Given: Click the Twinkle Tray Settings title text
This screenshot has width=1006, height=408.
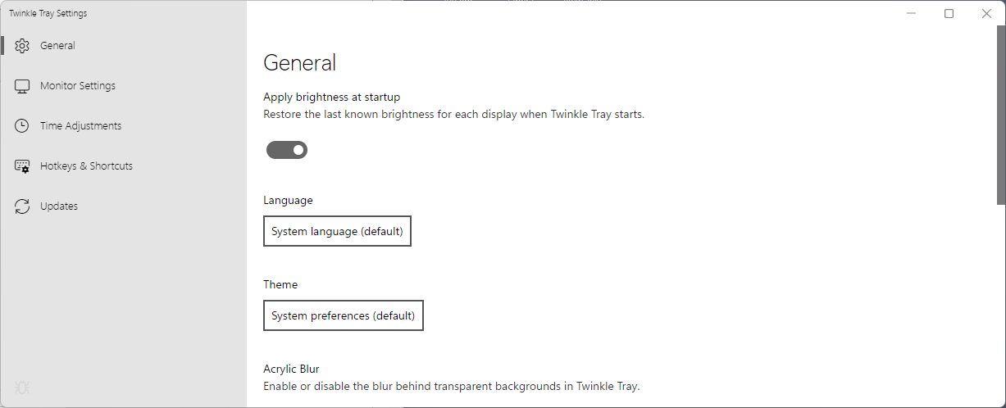Looking at the screenshot, I should [x=48, y=14].
